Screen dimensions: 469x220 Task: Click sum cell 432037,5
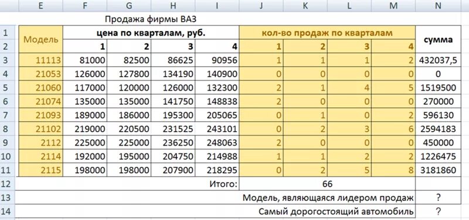[438, 60]
